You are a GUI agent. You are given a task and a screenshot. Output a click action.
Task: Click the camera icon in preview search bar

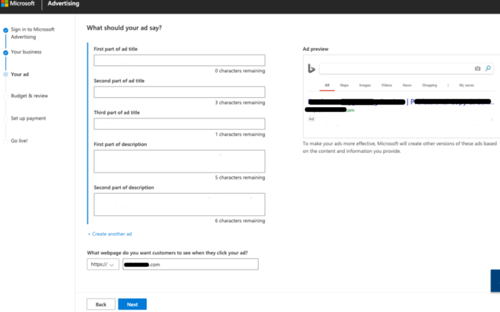pyautogui.click(x=478, y=69)
